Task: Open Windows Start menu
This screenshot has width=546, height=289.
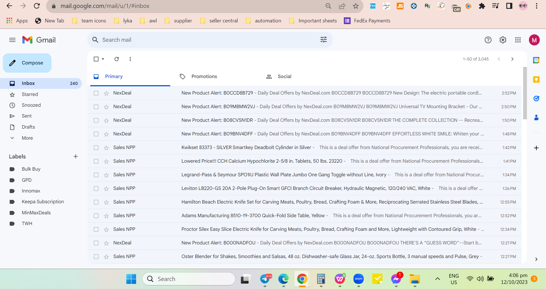Action: point(131,279)
